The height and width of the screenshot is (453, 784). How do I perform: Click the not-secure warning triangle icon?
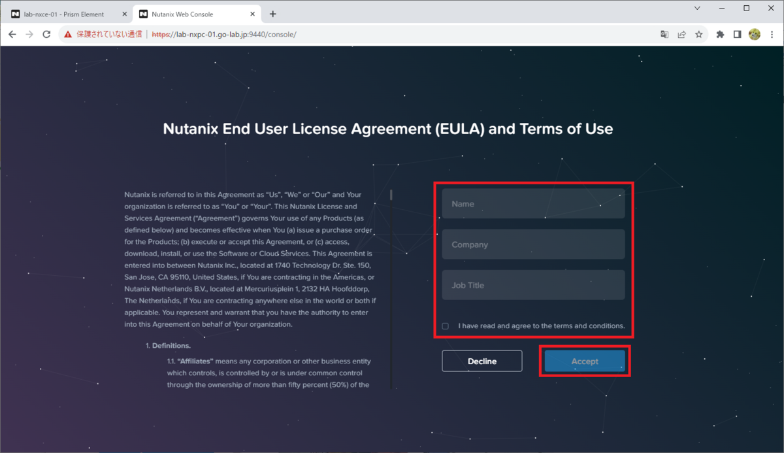click(68, 34)
